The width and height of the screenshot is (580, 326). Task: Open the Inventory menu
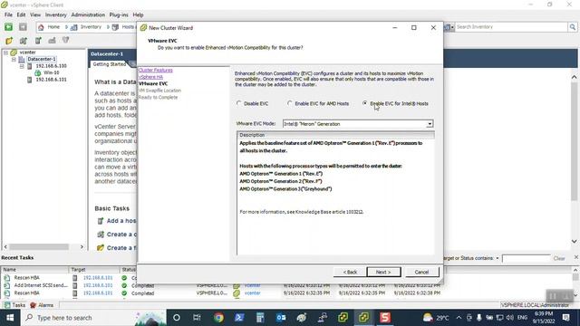click(x=56, y=14)
